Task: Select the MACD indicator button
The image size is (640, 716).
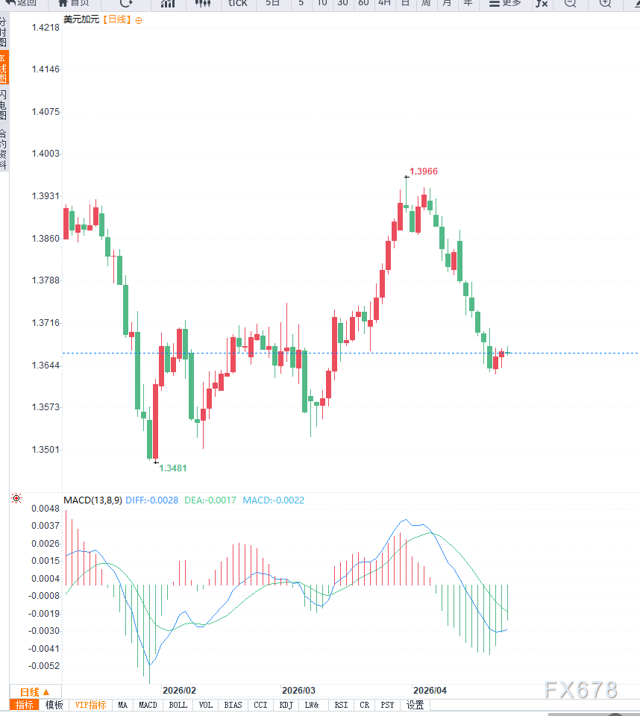Action: [148, 705]
